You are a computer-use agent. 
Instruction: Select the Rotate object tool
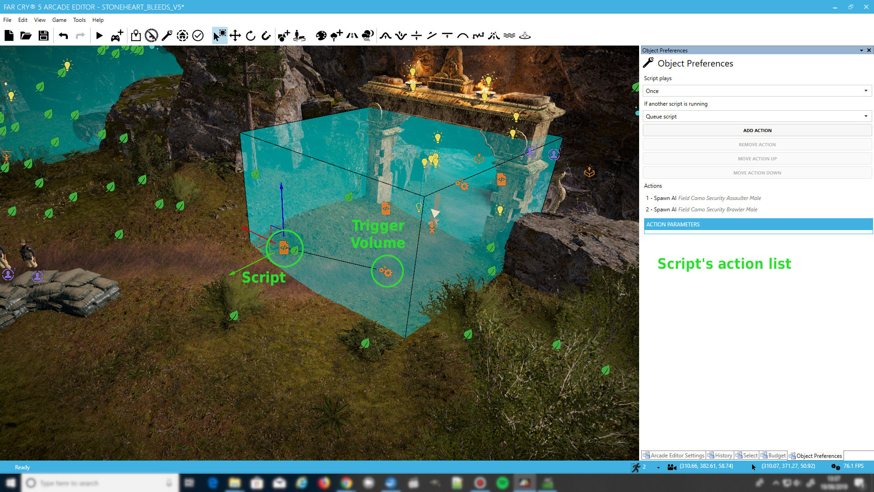click(x=251, y=36)
